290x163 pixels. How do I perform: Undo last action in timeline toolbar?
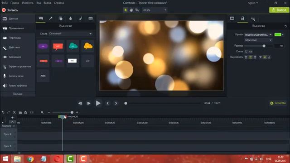3,112
